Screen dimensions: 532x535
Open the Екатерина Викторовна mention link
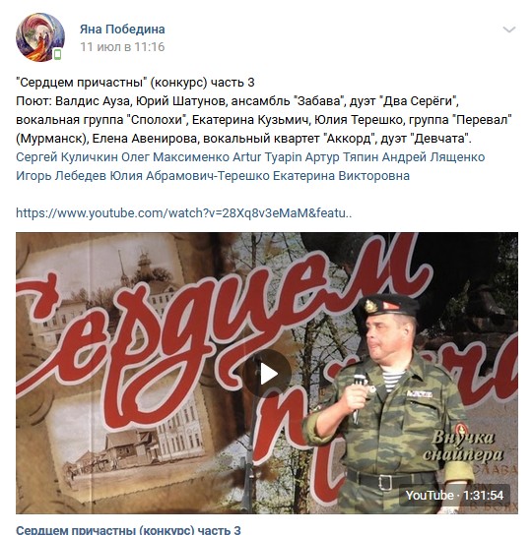[341, 176]
